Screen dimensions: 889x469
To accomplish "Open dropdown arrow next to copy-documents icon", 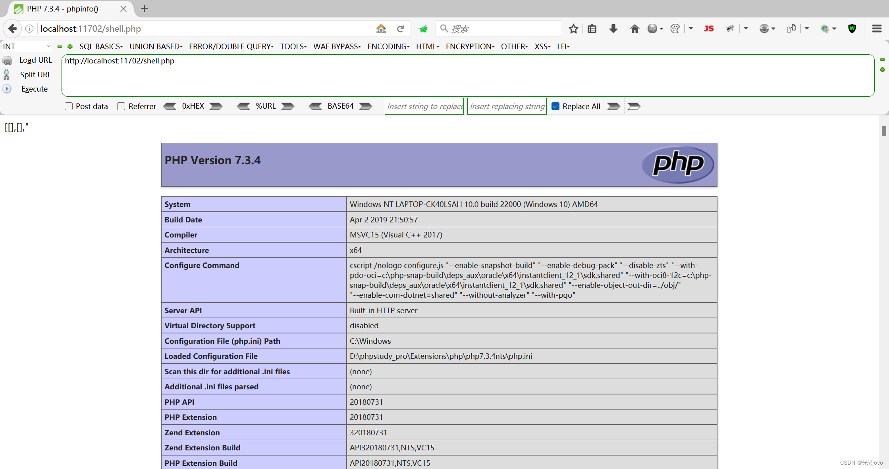I will [x=806, y=29].
